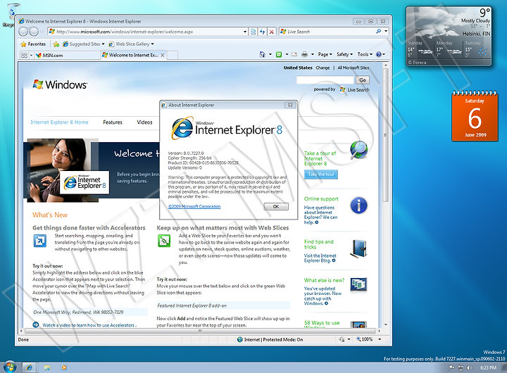The width and height of the screenshot is (507, 373).
Task: Click the blue Help icon
Action: coord(379,54)
